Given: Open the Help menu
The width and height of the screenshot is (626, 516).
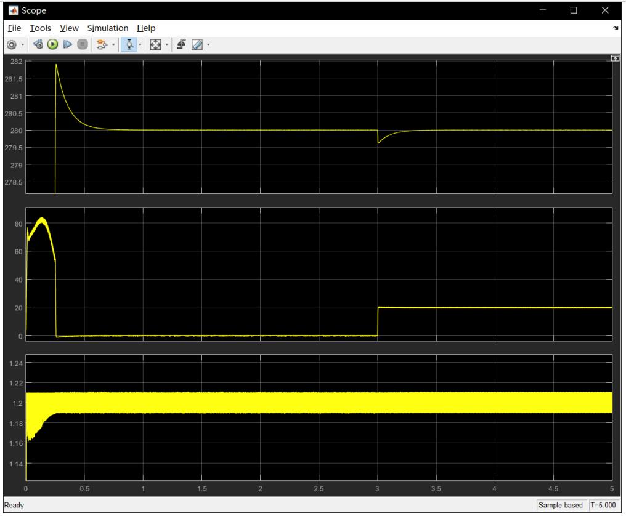Looking at the screenshot, I should coord(146,28).
